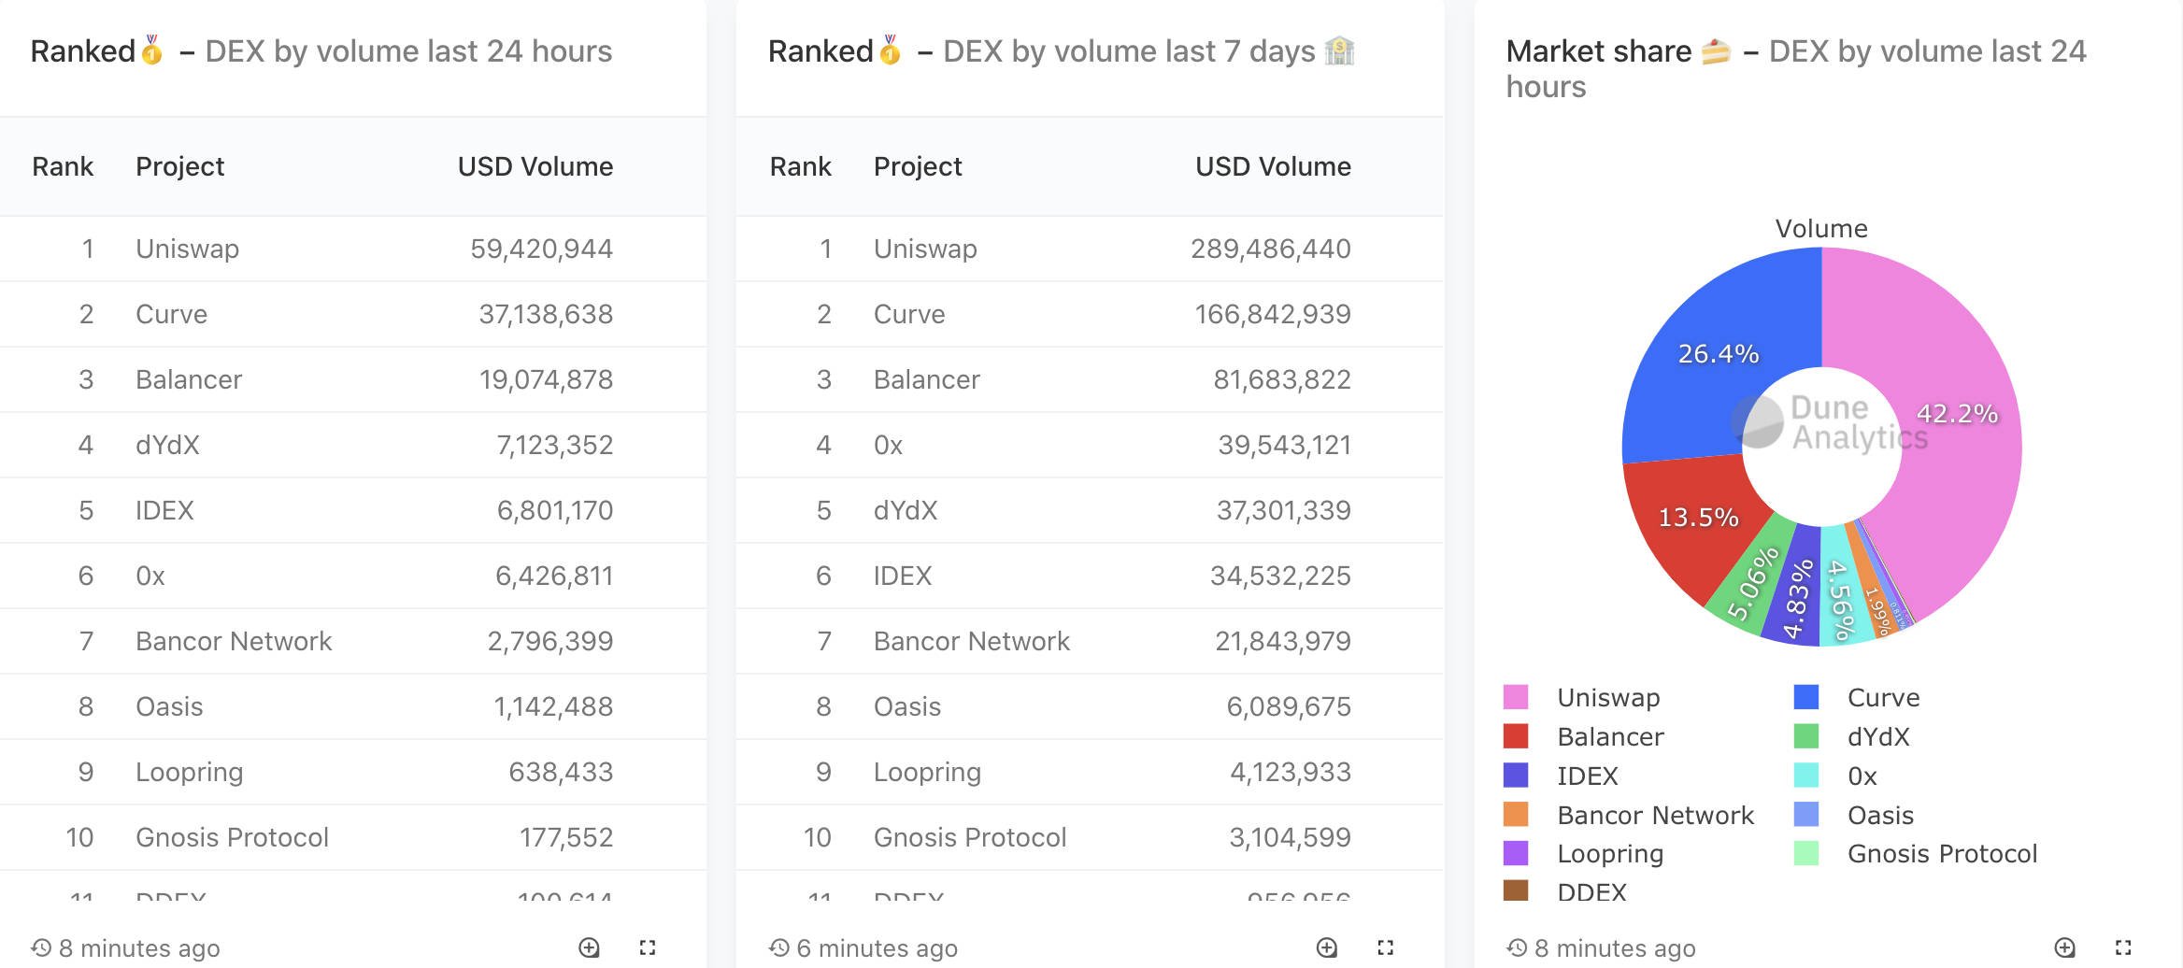This screenshot has height=968, width=2183.
Task: Sort 24 hours table by Project header
Action: click(x=180, y=166)
